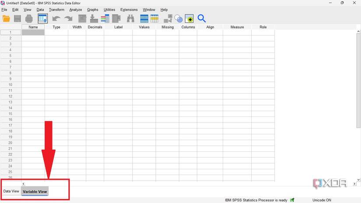Switch to the Data View tab
Image resolution: width=361 pixels, height=203 pixels.
tap(11, 191)
